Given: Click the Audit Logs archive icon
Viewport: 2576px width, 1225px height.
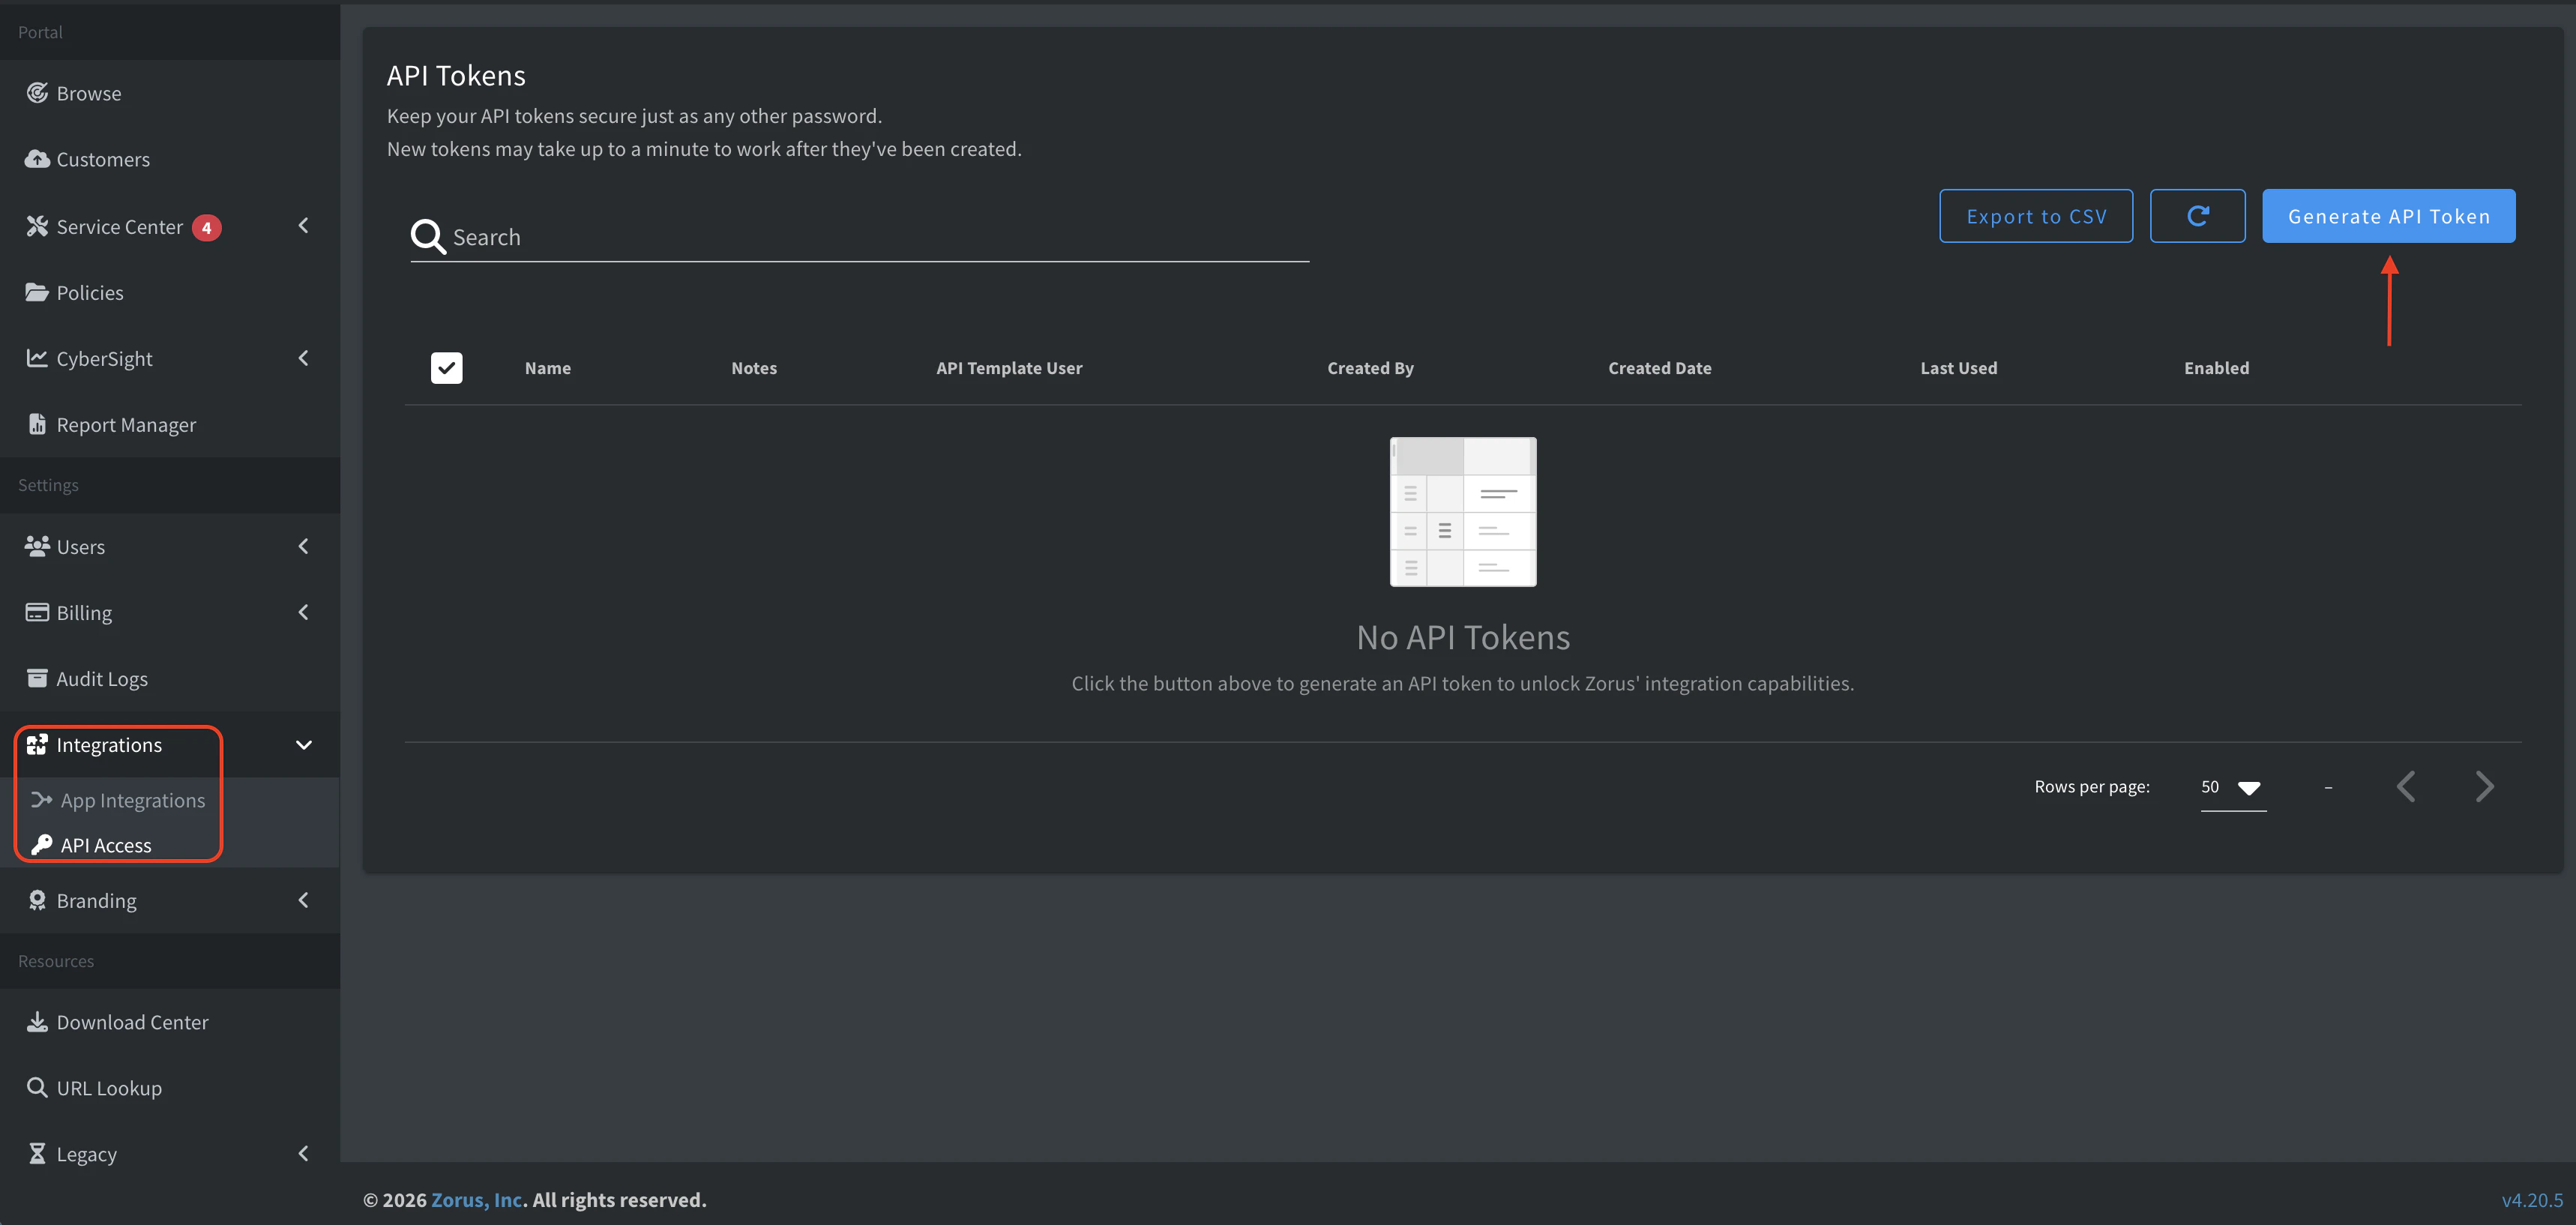Looking at the screenshot, I should click(x=37, y=678).
